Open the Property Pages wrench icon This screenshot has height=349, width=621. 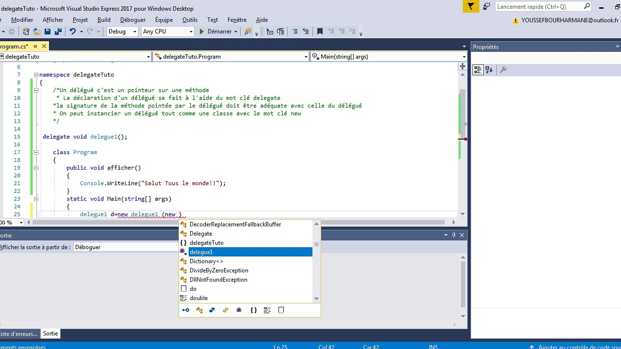(503, 70)
